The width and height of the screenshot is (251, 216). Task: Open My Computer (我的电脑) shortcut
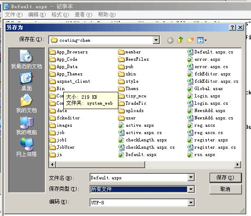pos(26,125)
